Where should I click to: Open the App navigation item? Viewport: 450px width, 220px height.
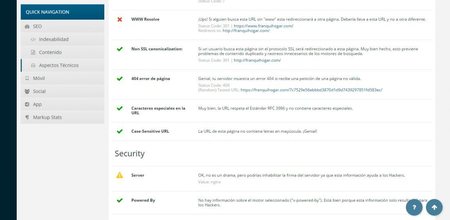(62, 104)
